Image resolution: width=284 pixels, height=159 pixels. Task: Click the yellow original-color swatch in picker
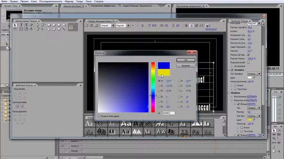[164, 72]
